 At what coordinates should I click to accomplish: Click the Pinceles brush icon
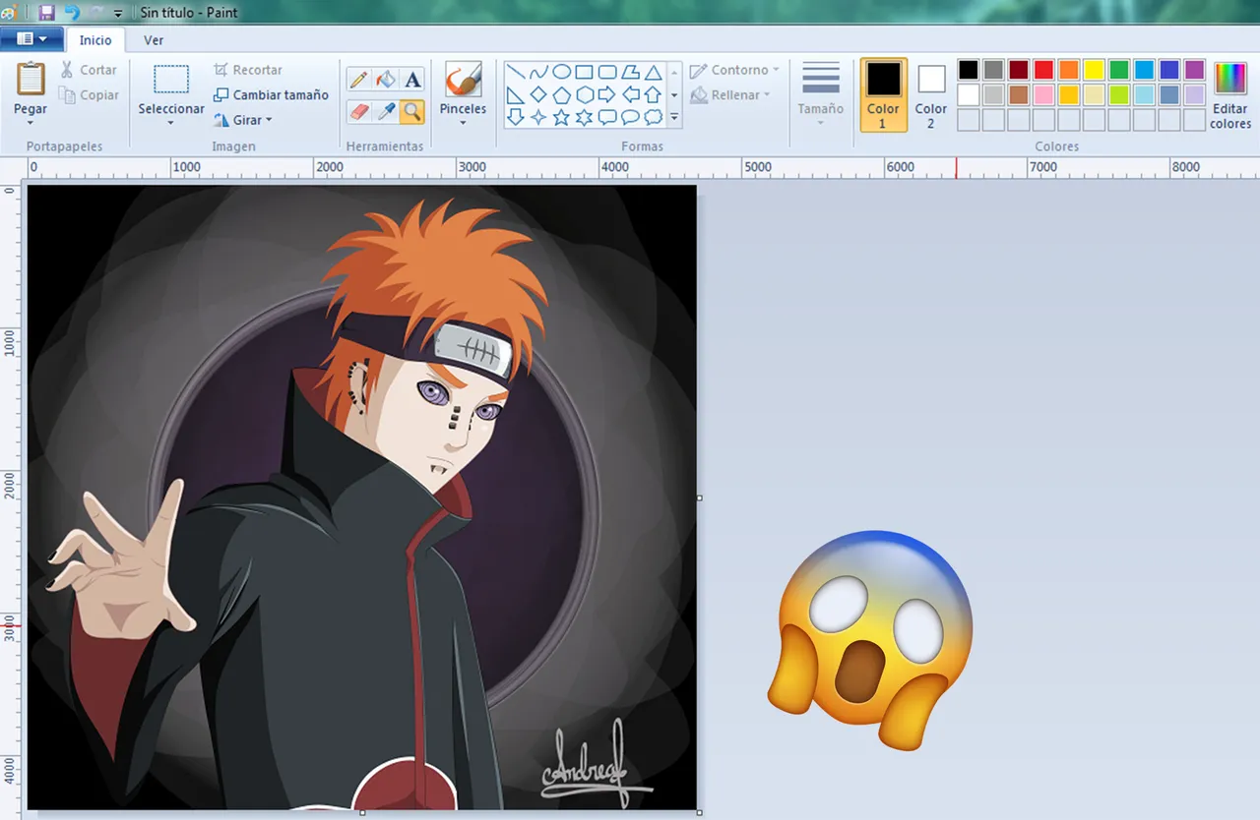point(463,80)
